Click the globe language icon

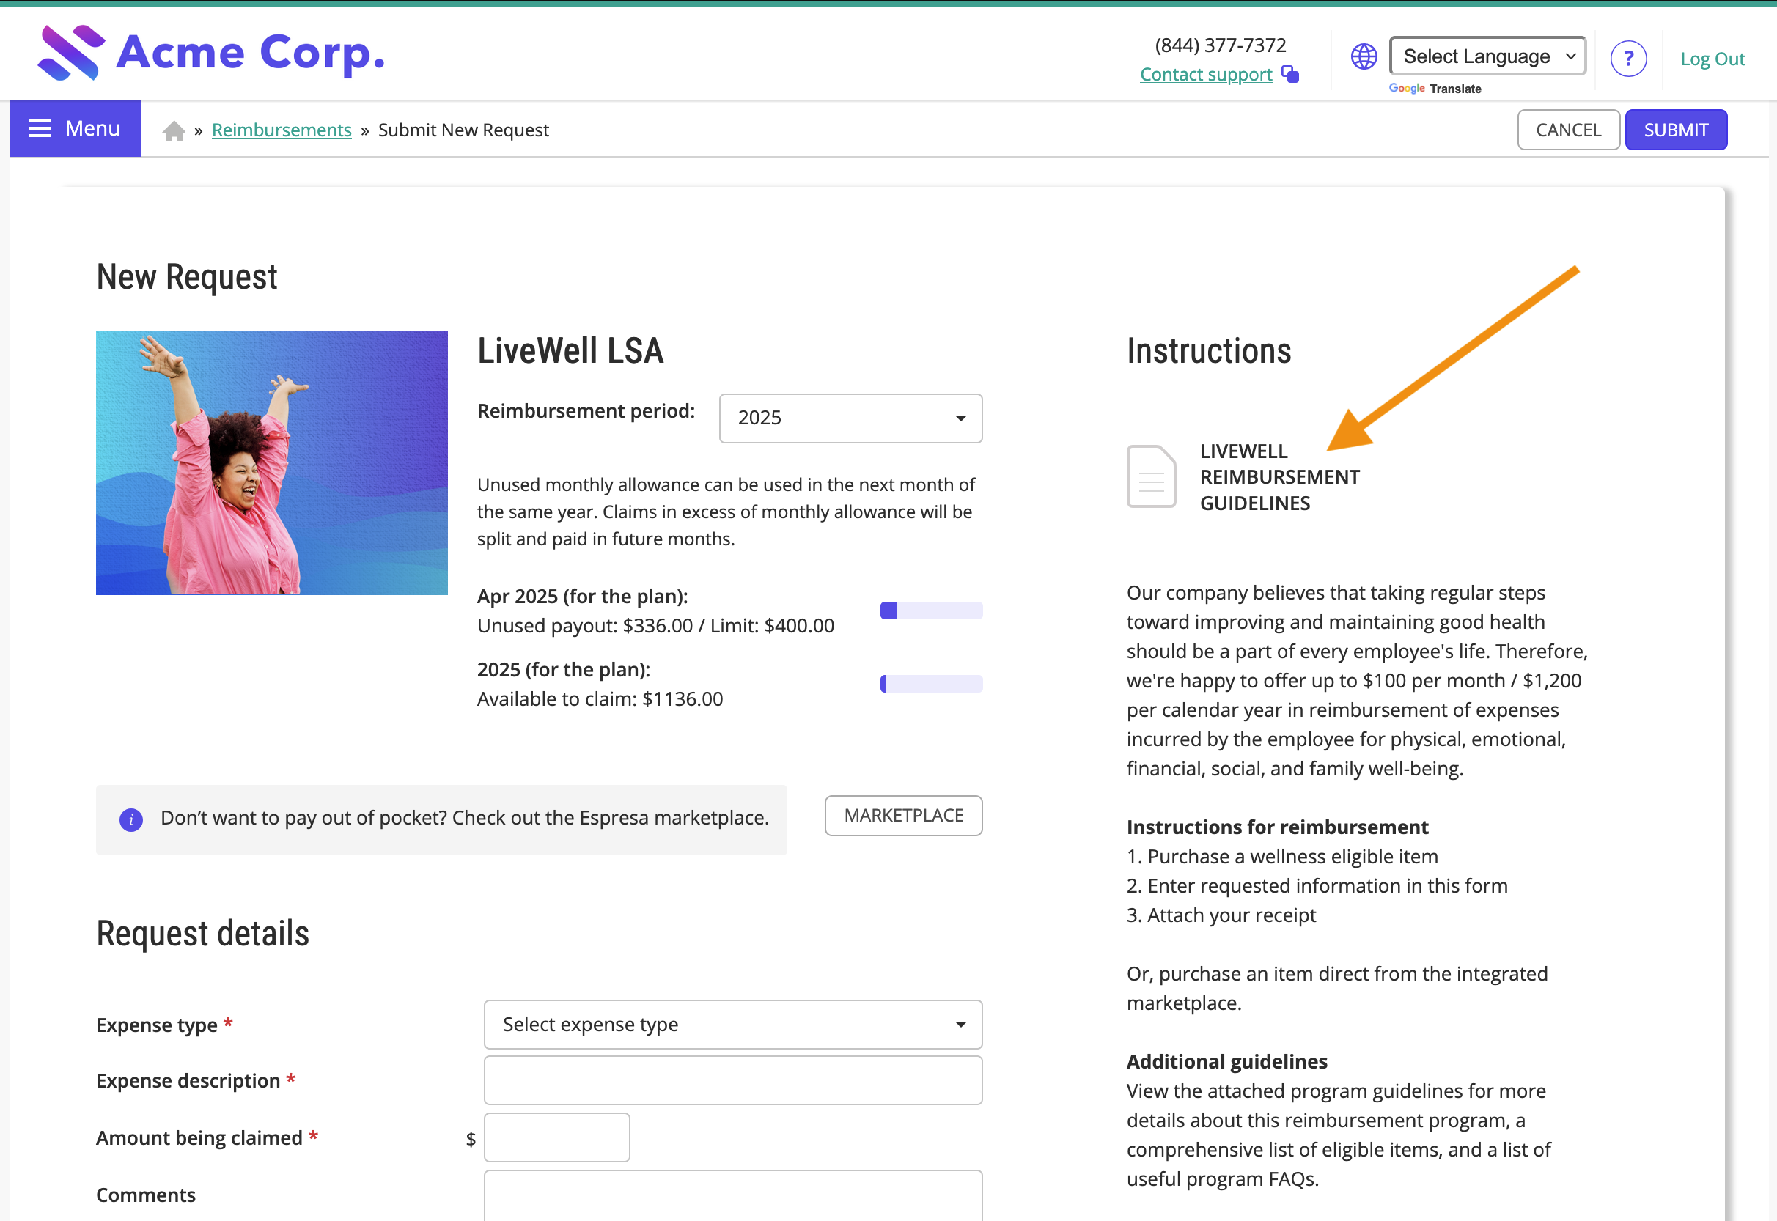[x=1364, y=56]
